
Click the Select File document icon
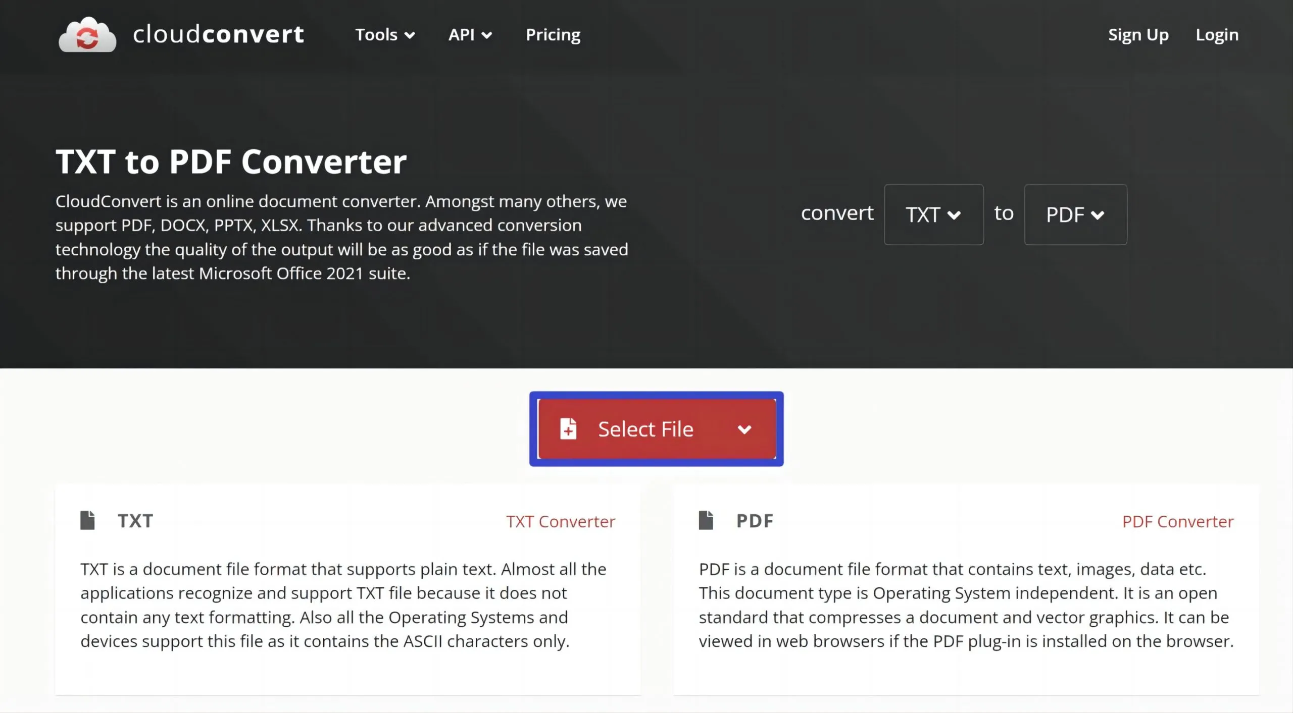coord(569,428)
